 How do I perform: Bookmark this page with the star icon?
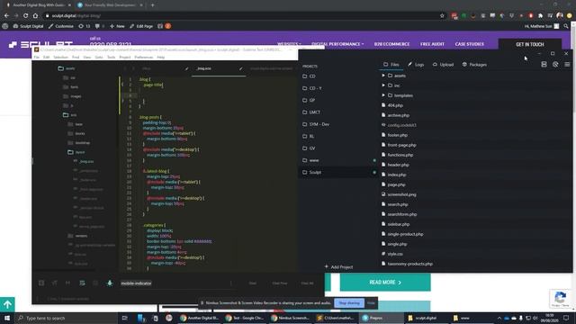[442, 16]
